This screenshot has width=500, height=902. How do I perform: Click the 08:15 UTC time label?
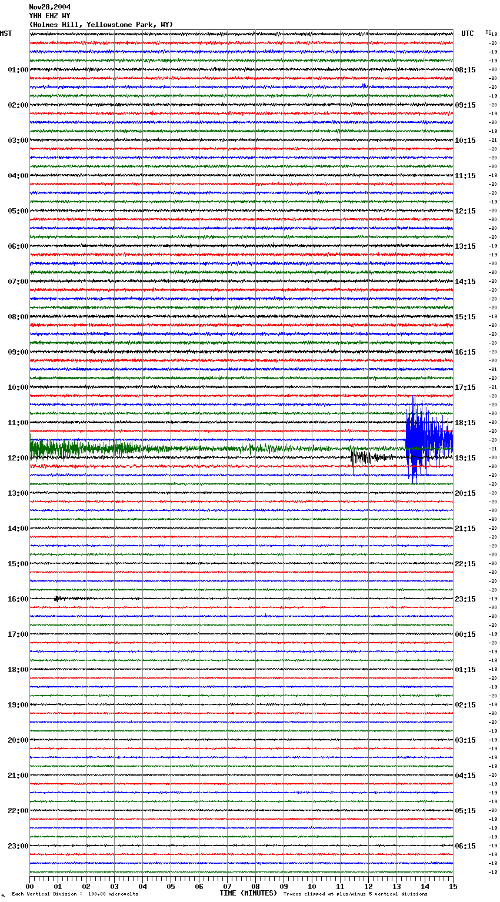[465, 70]
